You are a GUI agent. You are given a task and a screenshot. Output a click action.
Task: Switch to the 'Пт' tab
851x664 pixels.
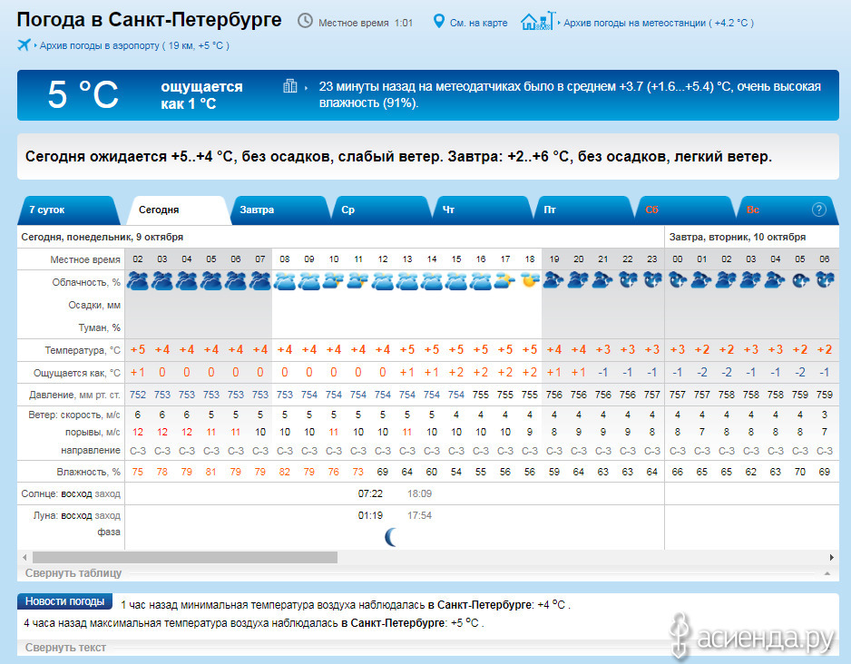coord(583,210)
